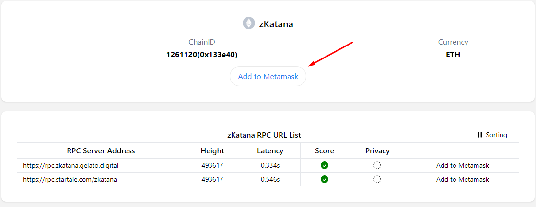Click the zKatana RPC URL List title

(x=264, y=135)
